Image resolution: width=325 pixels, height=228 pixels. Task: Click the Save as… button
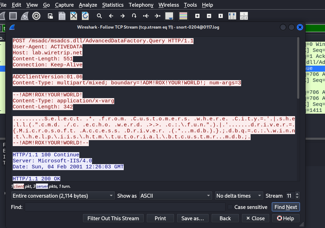pos(192,218)
